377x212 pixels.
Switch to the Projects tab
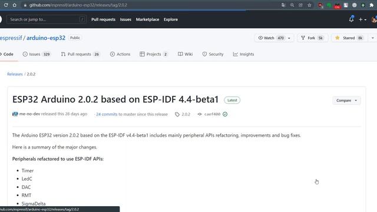(x=154, y=54)
